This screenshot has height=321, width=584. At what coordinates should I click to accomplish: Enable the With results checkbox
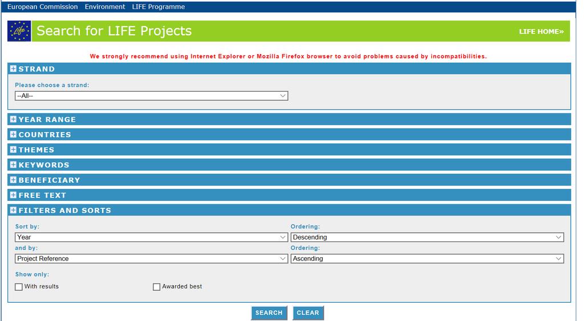(x=19, y=287)
